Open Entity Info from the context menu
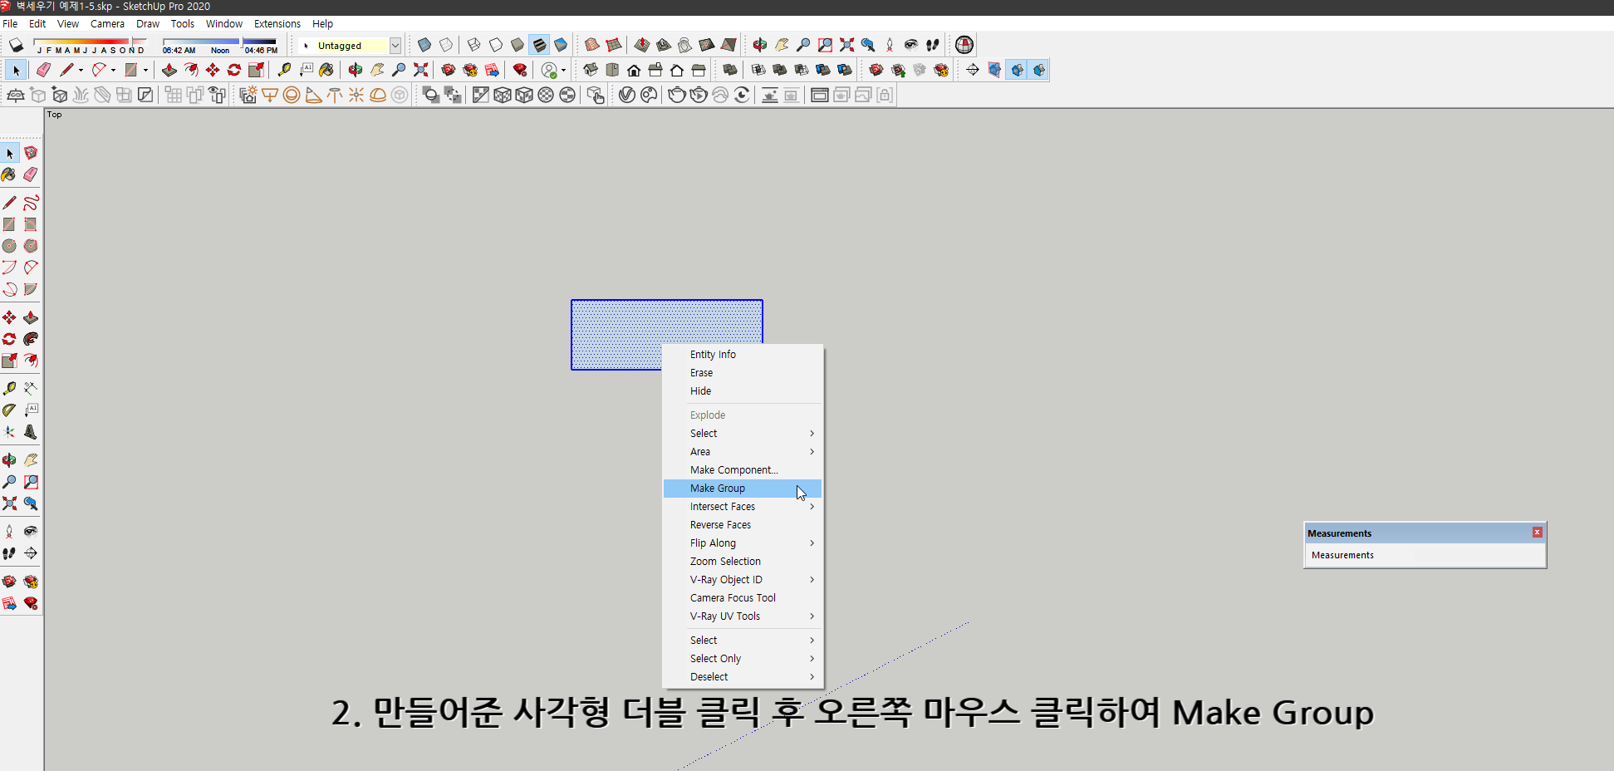The width and height of the screenshot is (1614, 771). [x=713, y=354]
